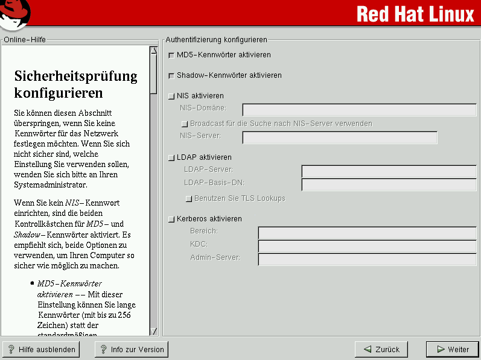Enable Benutzen Sie TLS Lookups
This screenshot has width=481, height=360.
[189, 198]
